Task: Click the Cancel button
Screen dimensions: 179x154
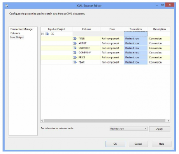Action: (138, 144)
